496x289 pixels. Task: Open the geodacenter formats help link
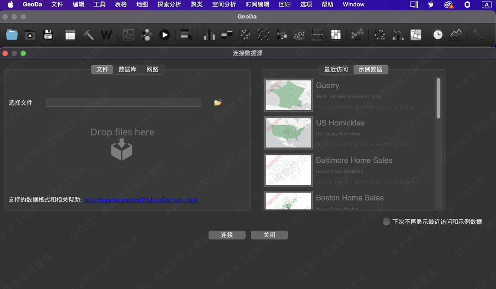(x=141, y=200)
